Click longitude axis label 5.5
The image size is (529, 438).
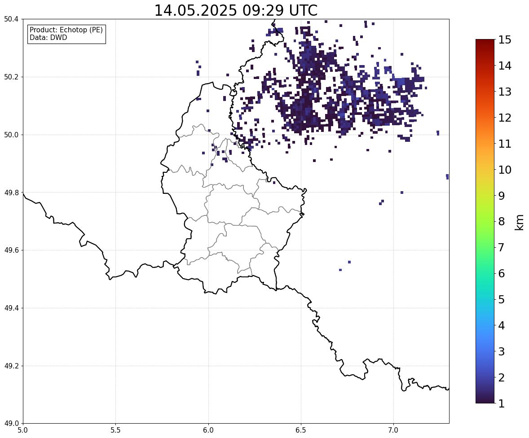pyautogui.click(x=116, y=430)
